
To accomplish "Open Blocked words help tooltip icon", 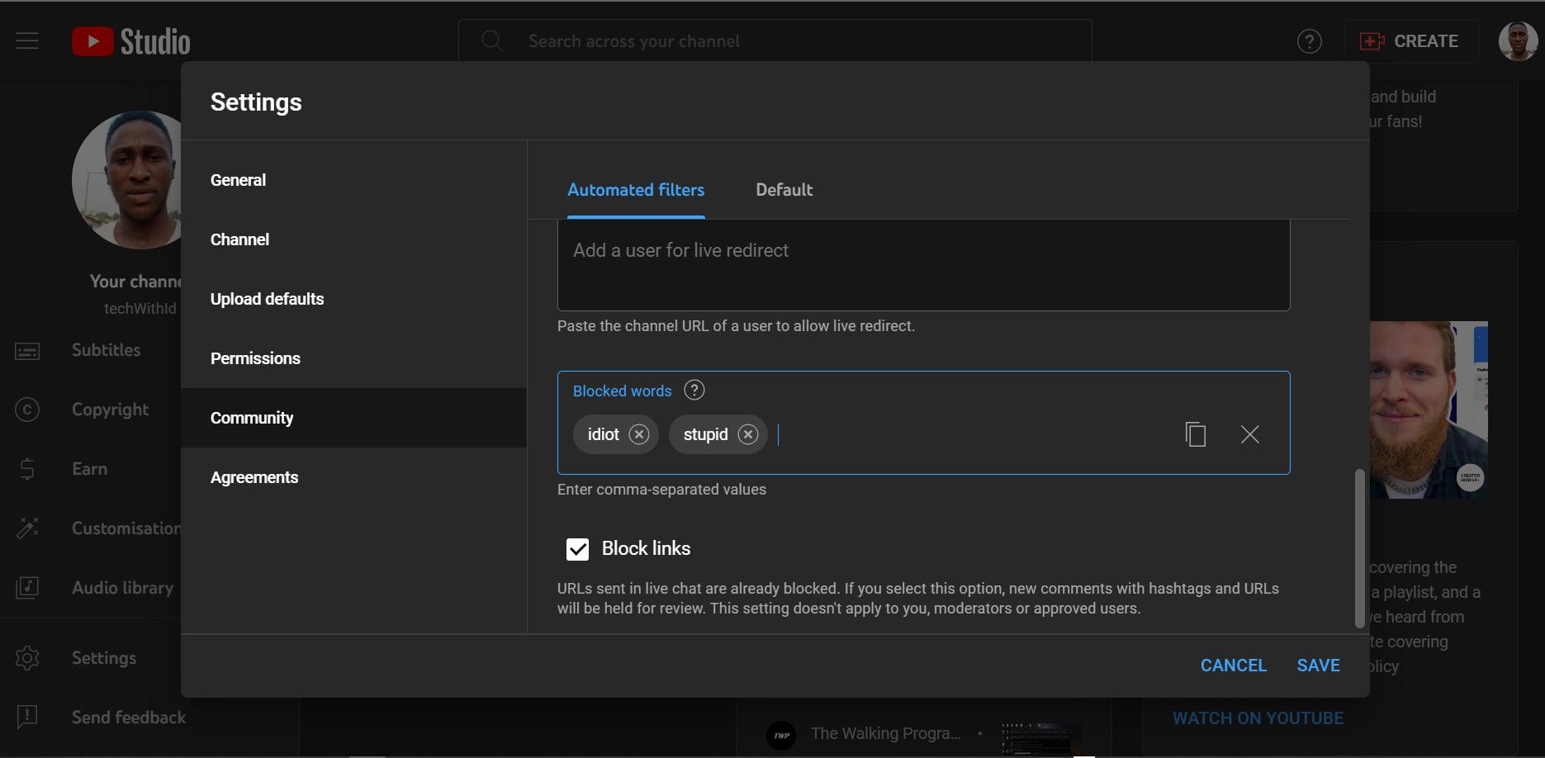I will click(694, 391).
